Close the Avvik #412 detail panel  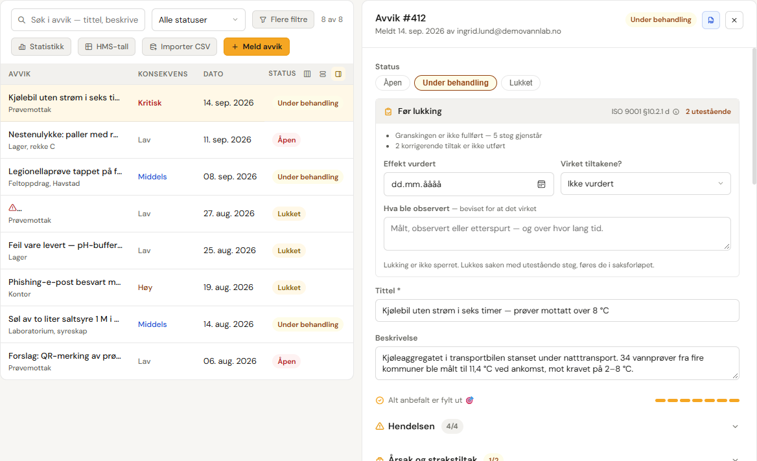click(734, 20)
